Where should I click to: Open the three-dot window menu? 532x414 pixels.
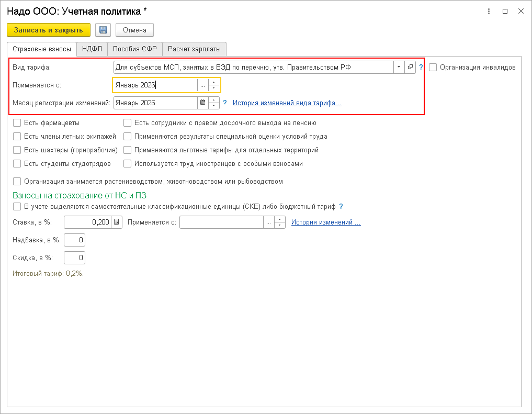click(x=489, y=11)
